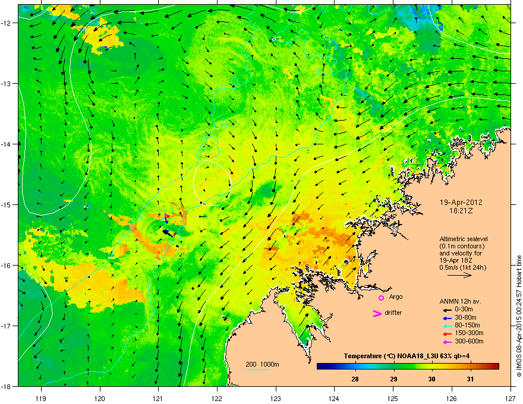The image size is (523, 404).
Task: Click the 'and velocity for' legend text
Action: click(461, 253)
